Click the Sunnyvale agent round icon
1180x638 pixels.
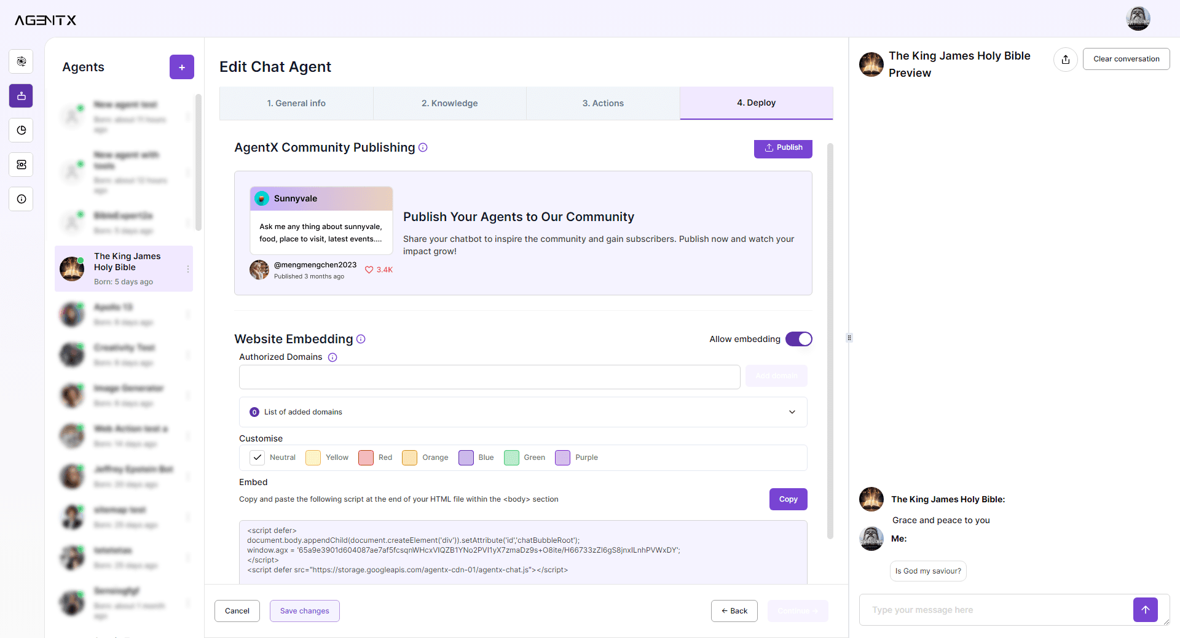tap(262, 198)
